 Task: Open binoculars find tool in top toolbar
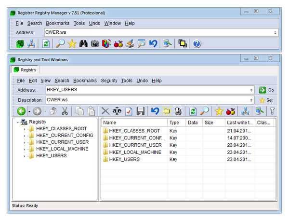83,44
